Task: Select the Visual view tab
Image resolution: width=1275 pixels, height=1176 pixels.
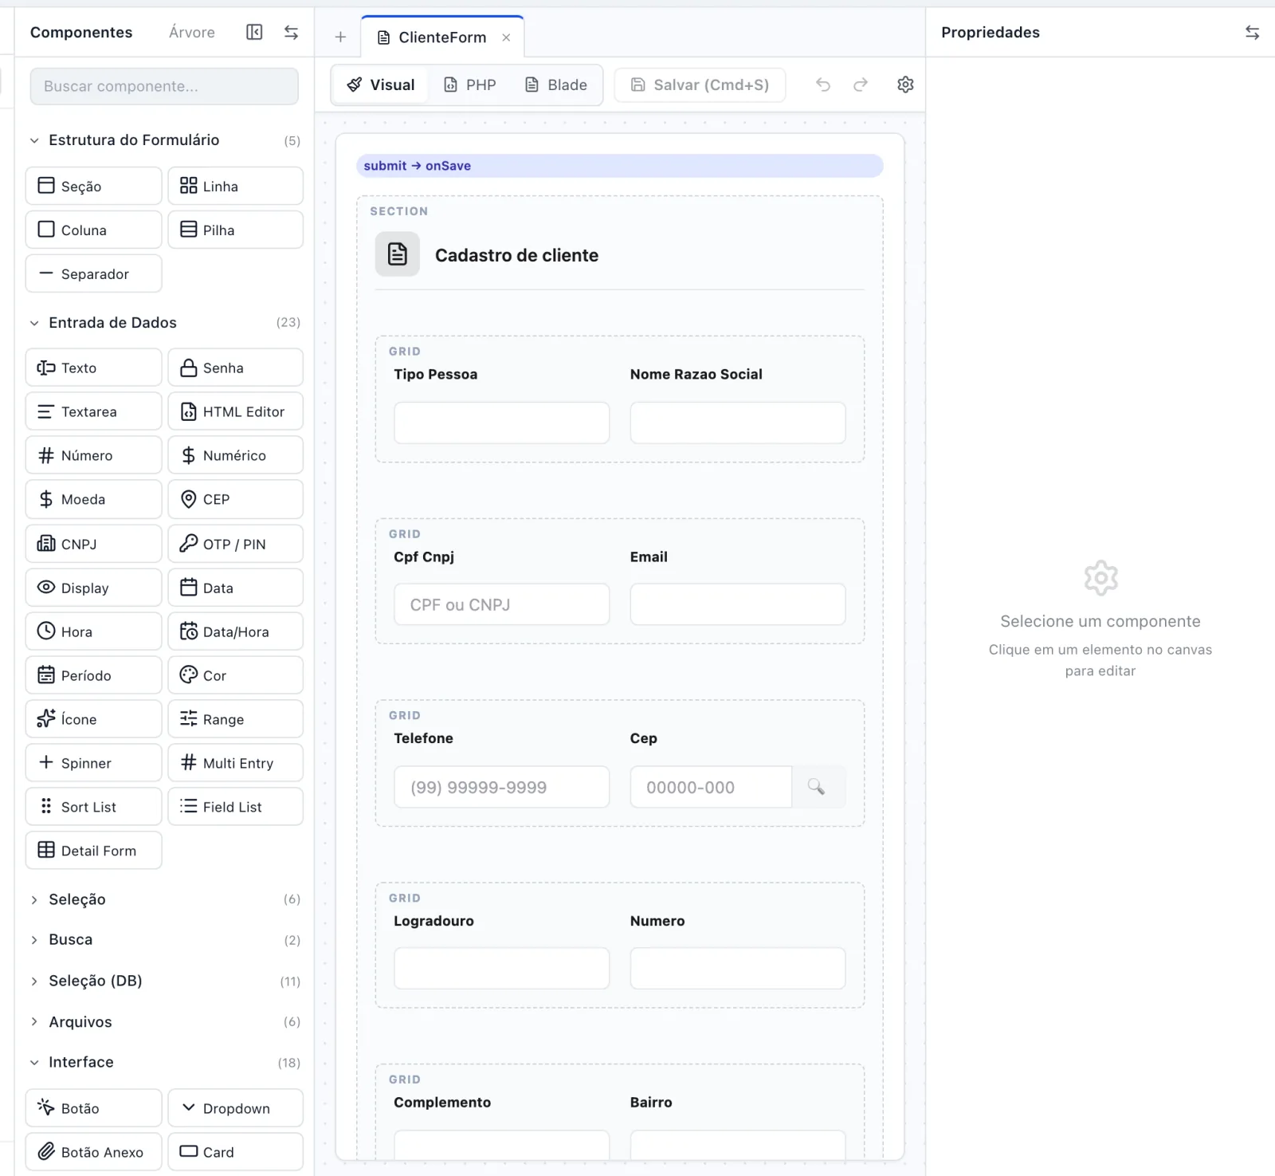Action: (382, 85)
